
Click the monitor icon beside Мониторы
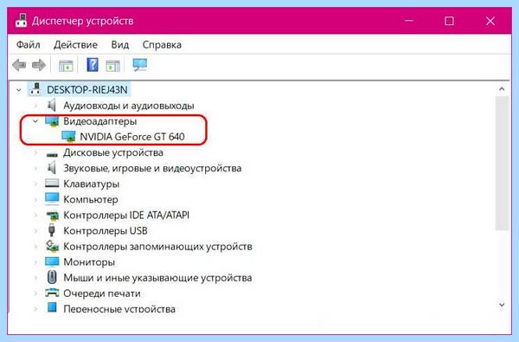pyautogui.click(x=52, y=261)
